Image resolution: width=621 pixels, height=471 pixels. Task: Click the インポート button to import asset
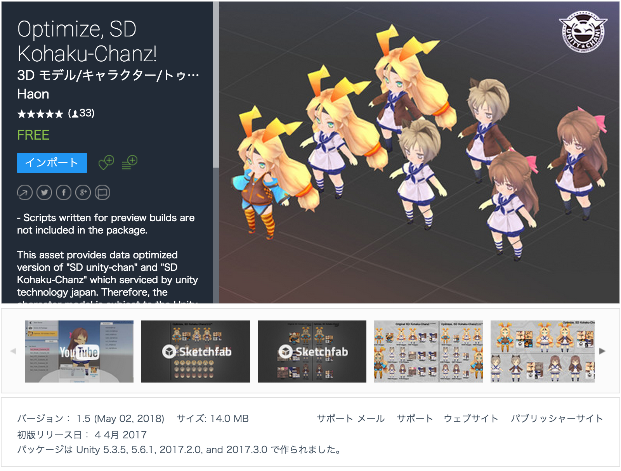[51, 163]
